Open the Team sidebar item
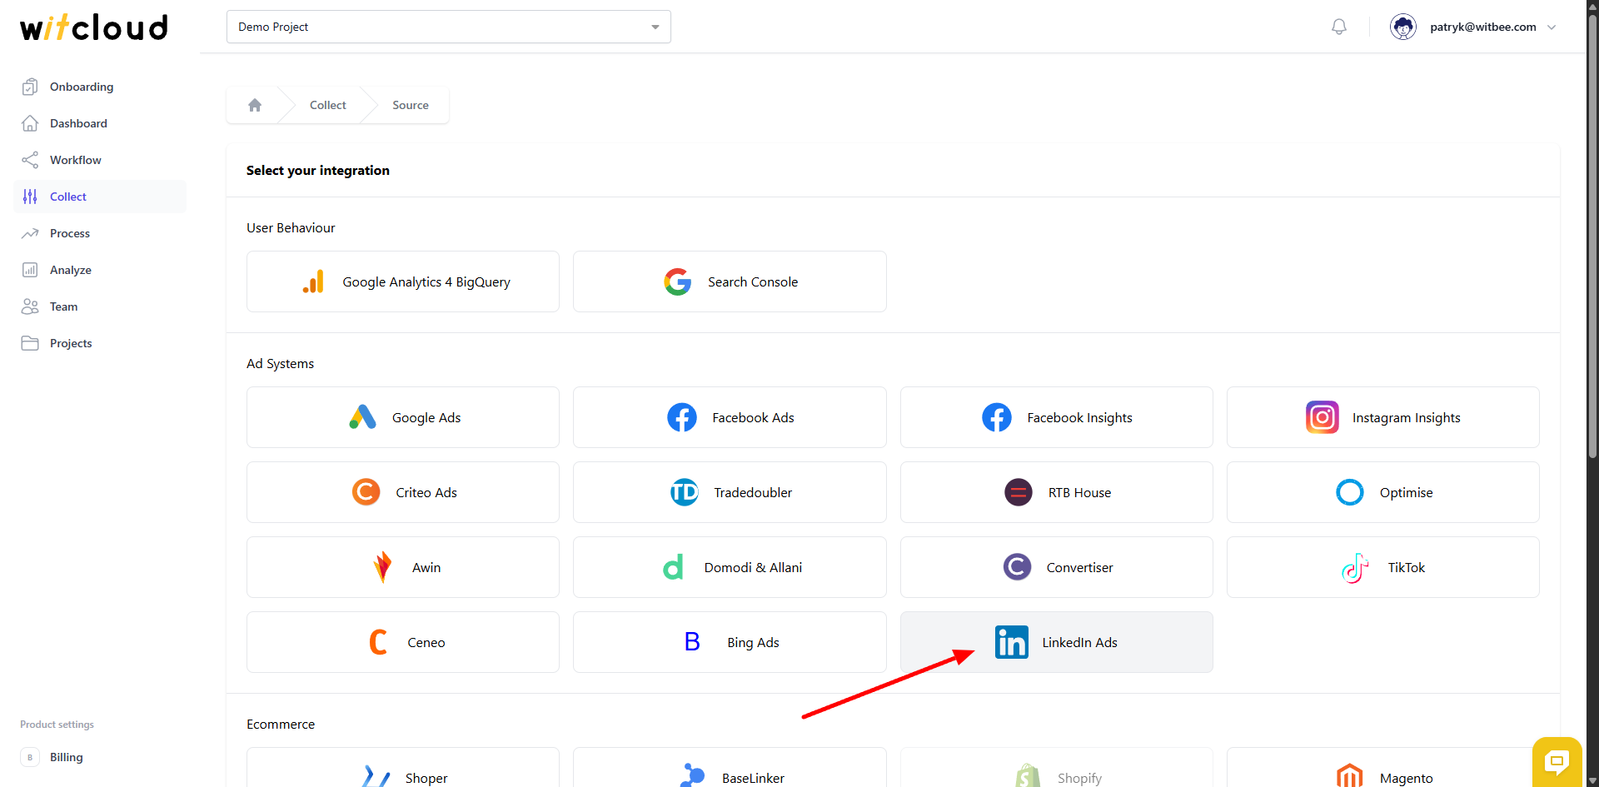 click(x=100, y=306)
